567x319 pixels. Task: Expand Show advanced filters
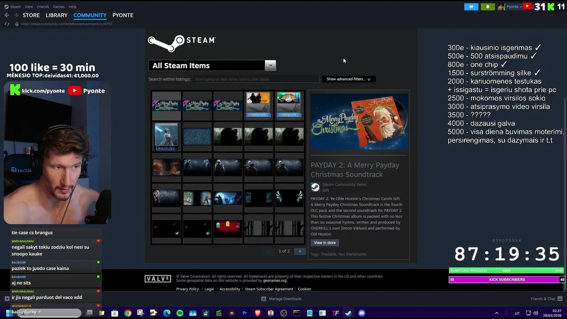[348, 79]
